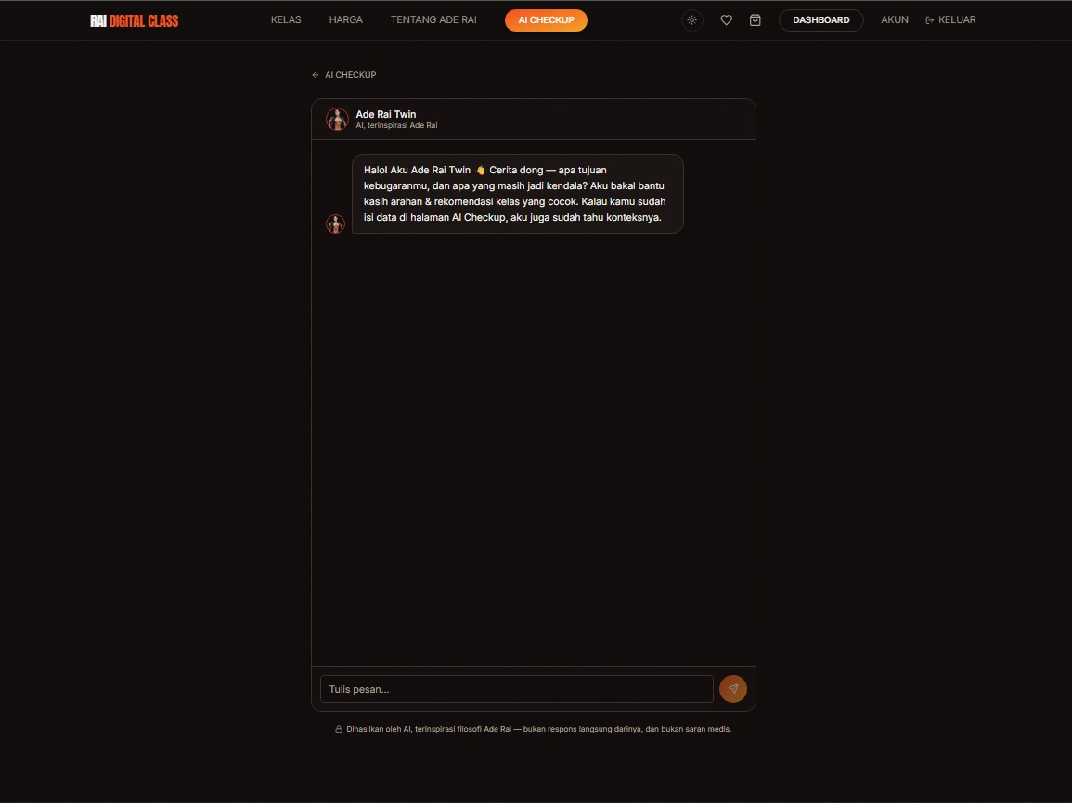1072x803 pixels.
Task: Toggle the light/dark theme sun icon
Action: 691,20
